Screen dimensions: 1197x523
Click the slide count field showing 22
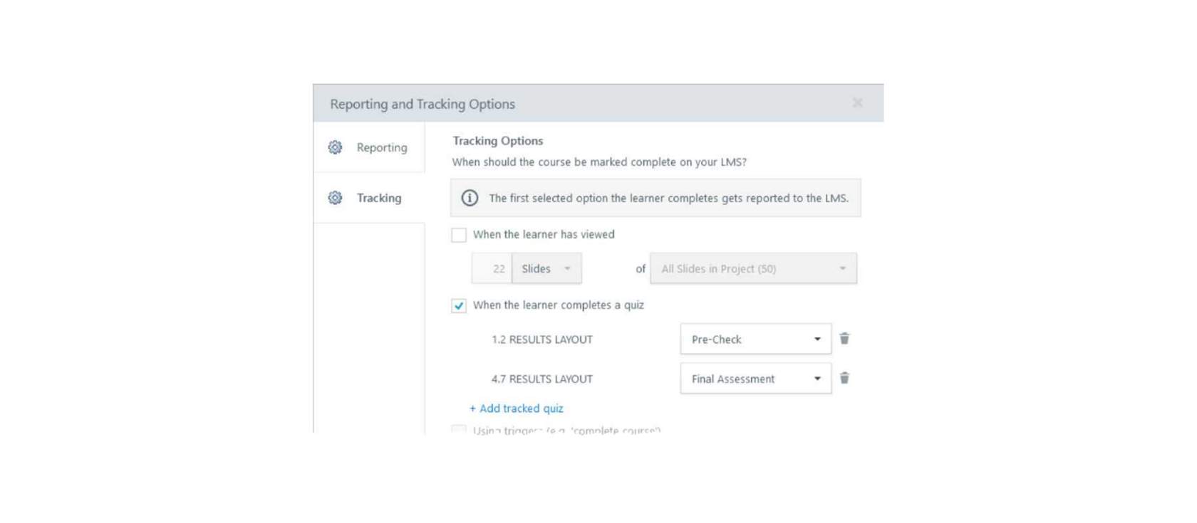point(492,268)
